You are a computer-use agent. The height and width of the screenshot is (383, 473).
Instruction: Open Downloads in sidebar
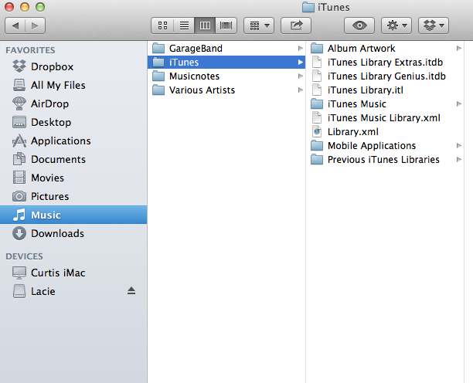click(x=73, y=233)
